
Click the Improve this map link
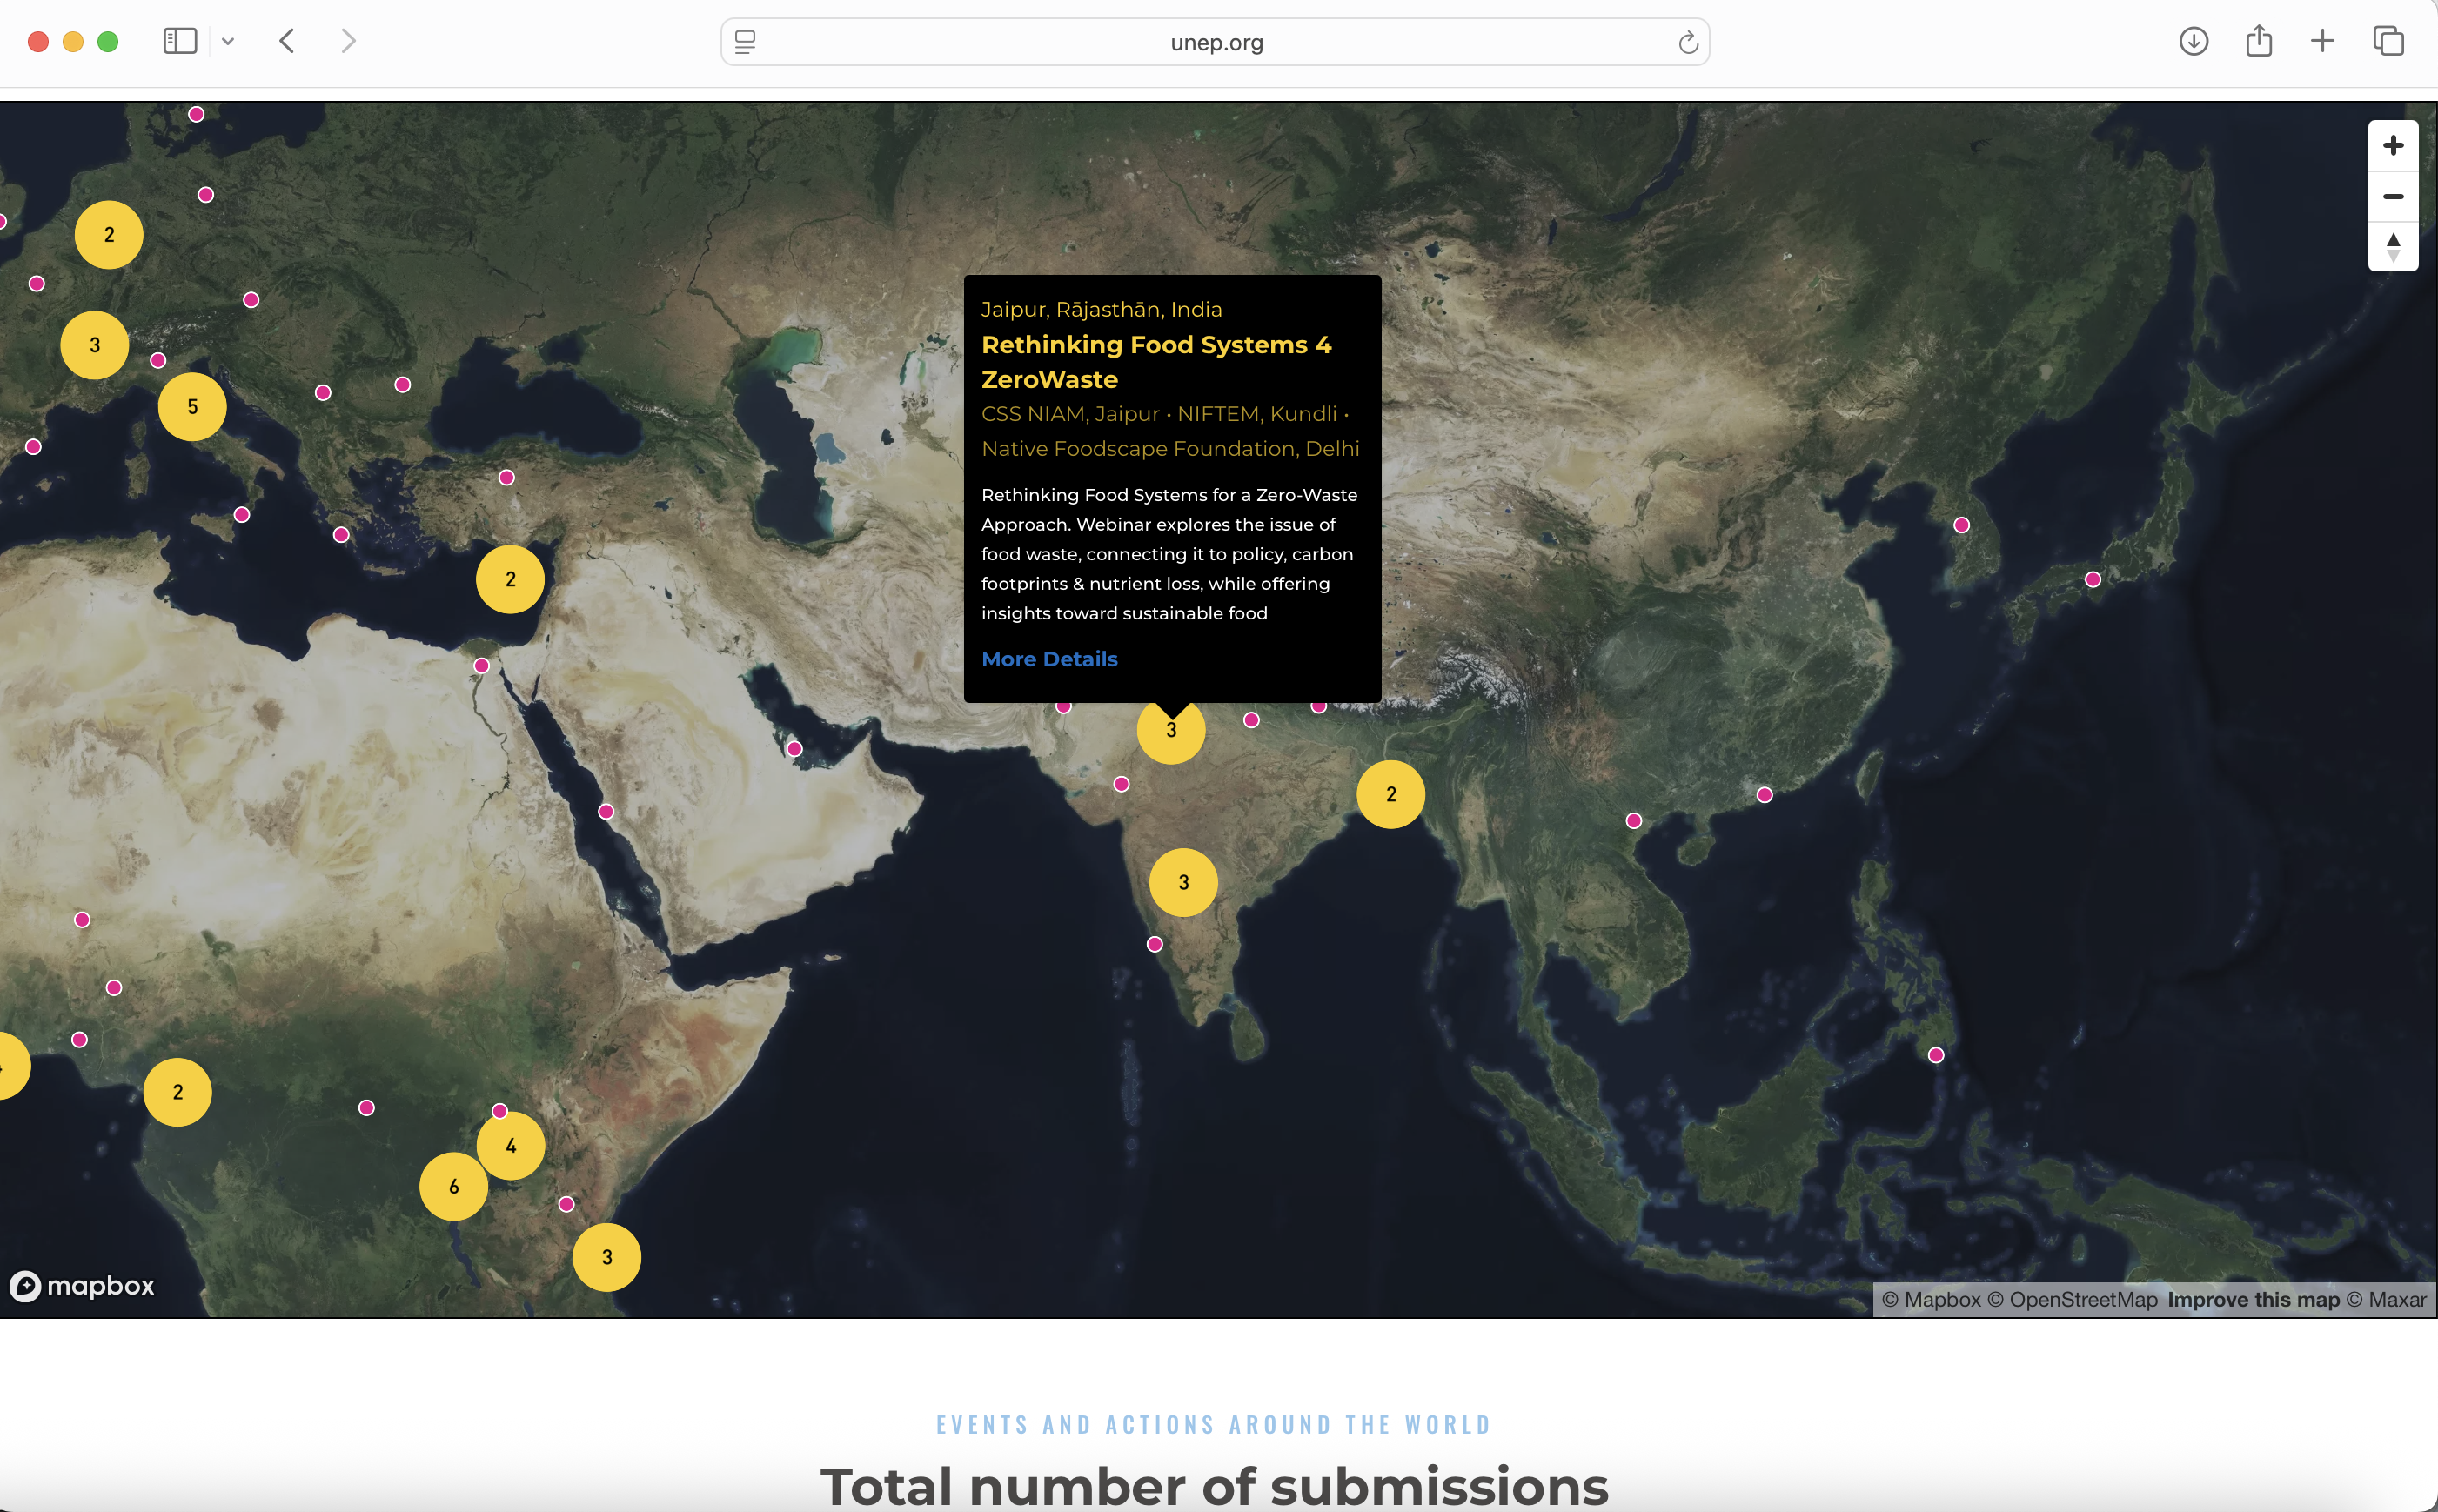click(x=2253, y=1299)
